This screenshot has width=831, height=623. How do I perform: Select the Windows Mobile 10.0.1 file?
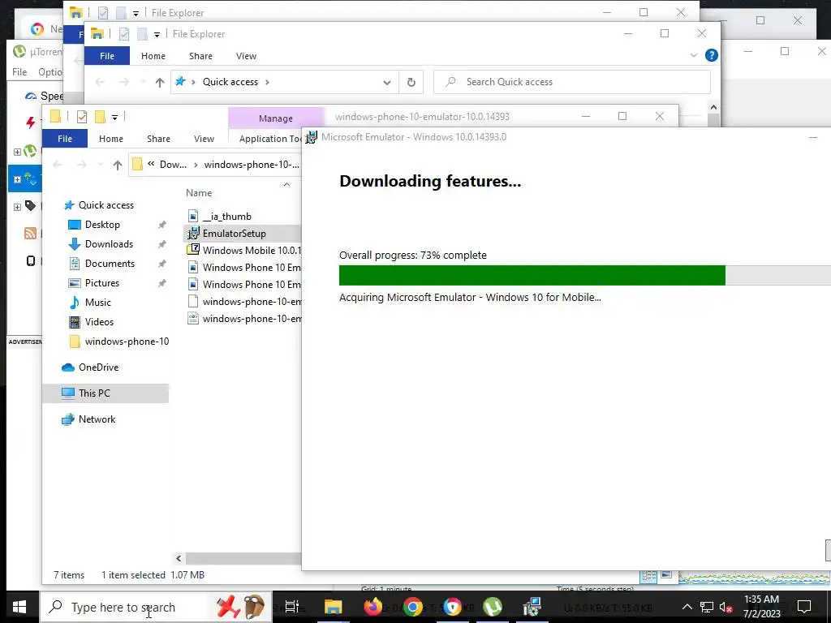point(243,250)
